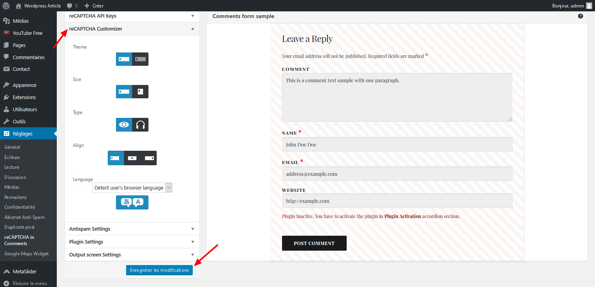Open Google Maps Widget submenu item
Image resolution: width=595 pixels, height=287 pixels.
26,253
